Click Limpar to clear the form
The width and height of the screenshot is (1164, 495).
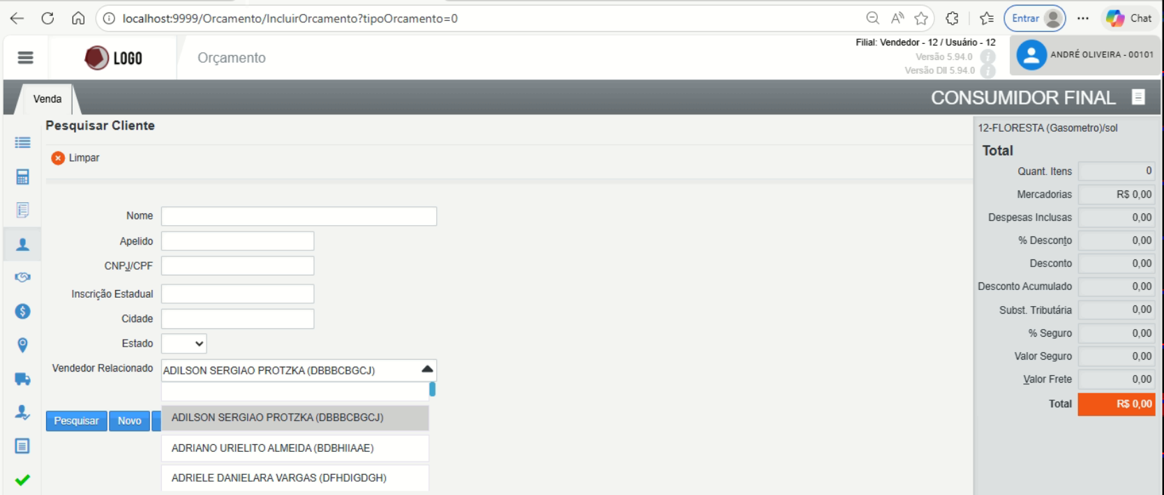click(x=75, y=158)
